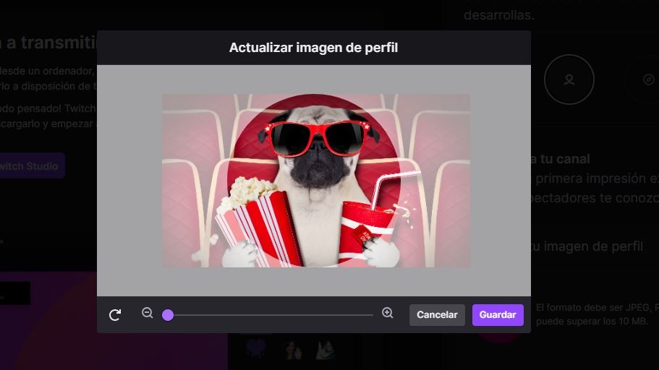Click the dimmed heart emote below the dialog
Screen dimensions: 659x370
(256, 350)
